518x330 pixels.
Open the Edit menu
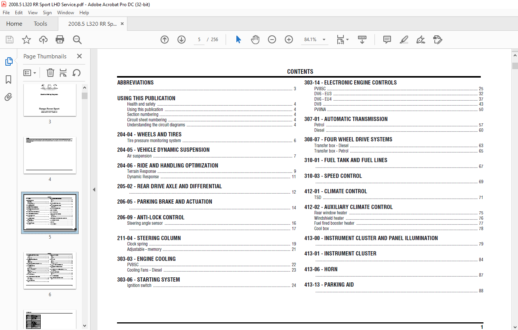(19, 13)
